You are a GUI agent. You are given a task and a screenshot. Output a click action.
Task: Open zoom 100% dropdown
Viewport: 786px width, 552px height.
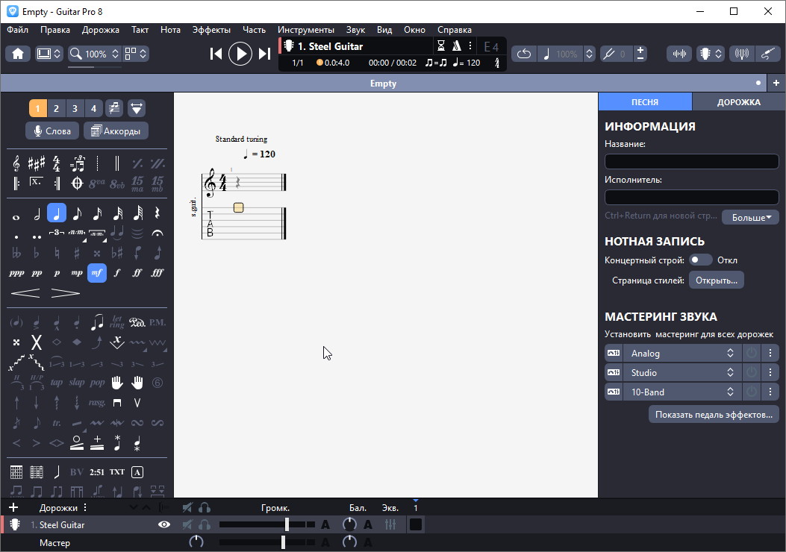(x=96, y=54)
